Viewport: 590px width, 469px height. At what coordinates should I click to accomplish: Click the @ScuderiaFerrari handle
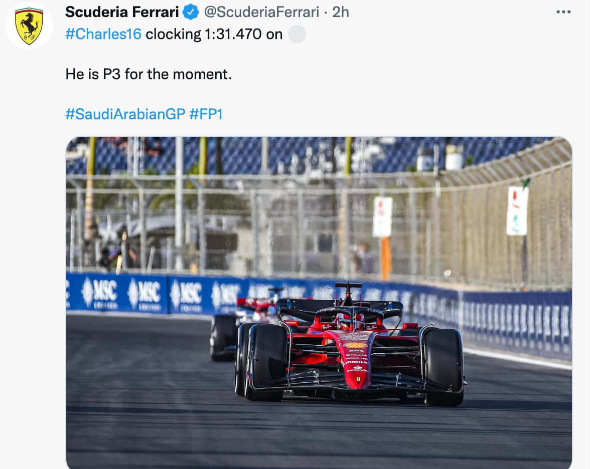(x=261, y=12)
